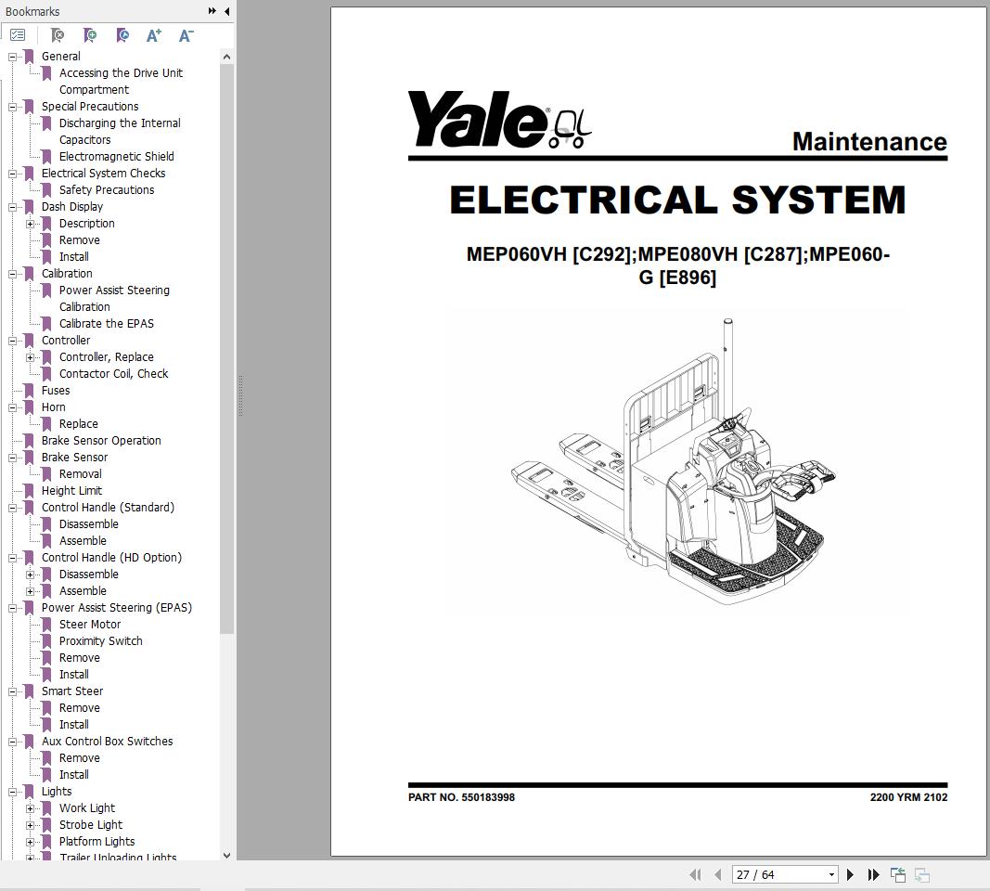Open the Contactor Coil, Check bookmark
990x891 pixels.
(113, 374)
